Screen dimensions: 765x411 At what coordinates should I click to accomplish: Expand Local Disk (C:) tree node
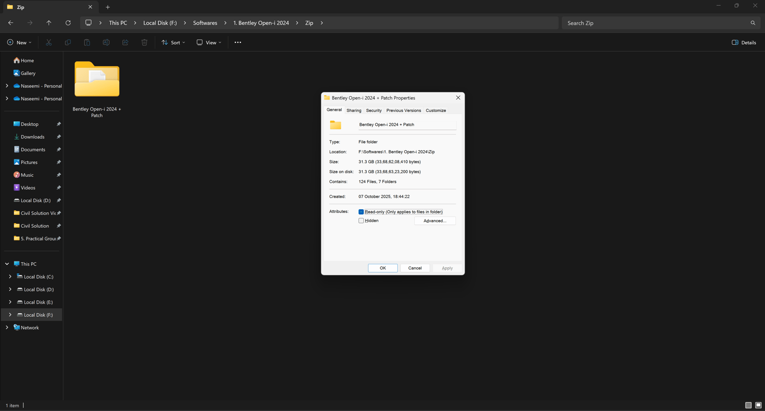coord(10,277)
